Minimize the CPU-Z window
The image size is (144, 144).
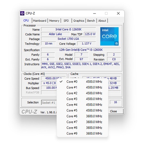pyautogui.click(x=94, y=13)
